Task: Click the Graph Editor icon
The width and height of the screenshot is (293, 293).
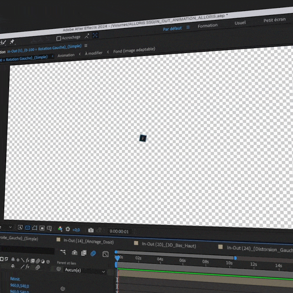Action: click(105, 254)
